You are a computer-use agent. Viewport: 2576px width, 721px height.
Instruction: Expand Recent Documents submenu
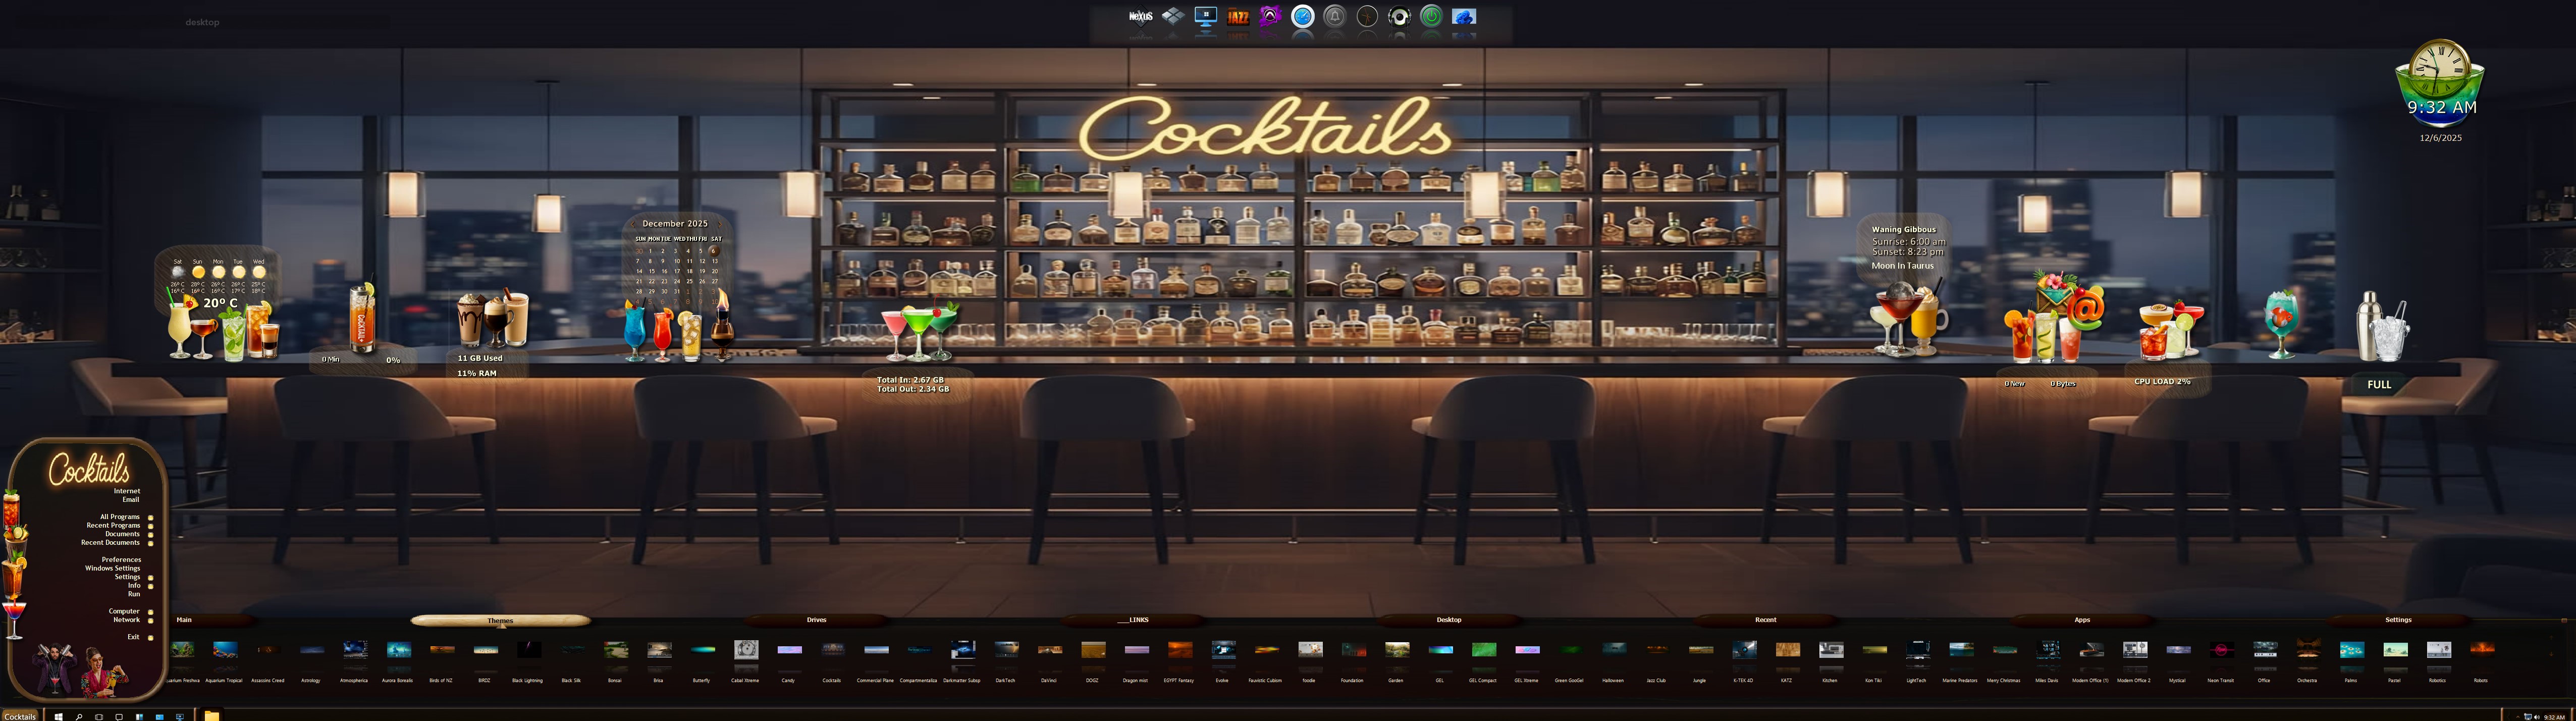[x=111, y=543]
